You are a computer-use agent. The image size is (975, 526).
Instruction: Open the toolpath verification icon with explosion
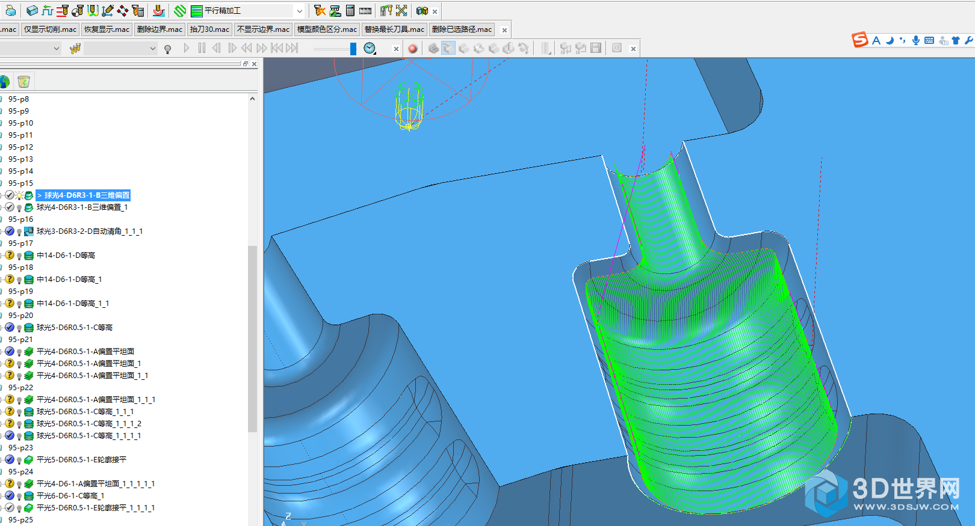[x=320, y=11]
